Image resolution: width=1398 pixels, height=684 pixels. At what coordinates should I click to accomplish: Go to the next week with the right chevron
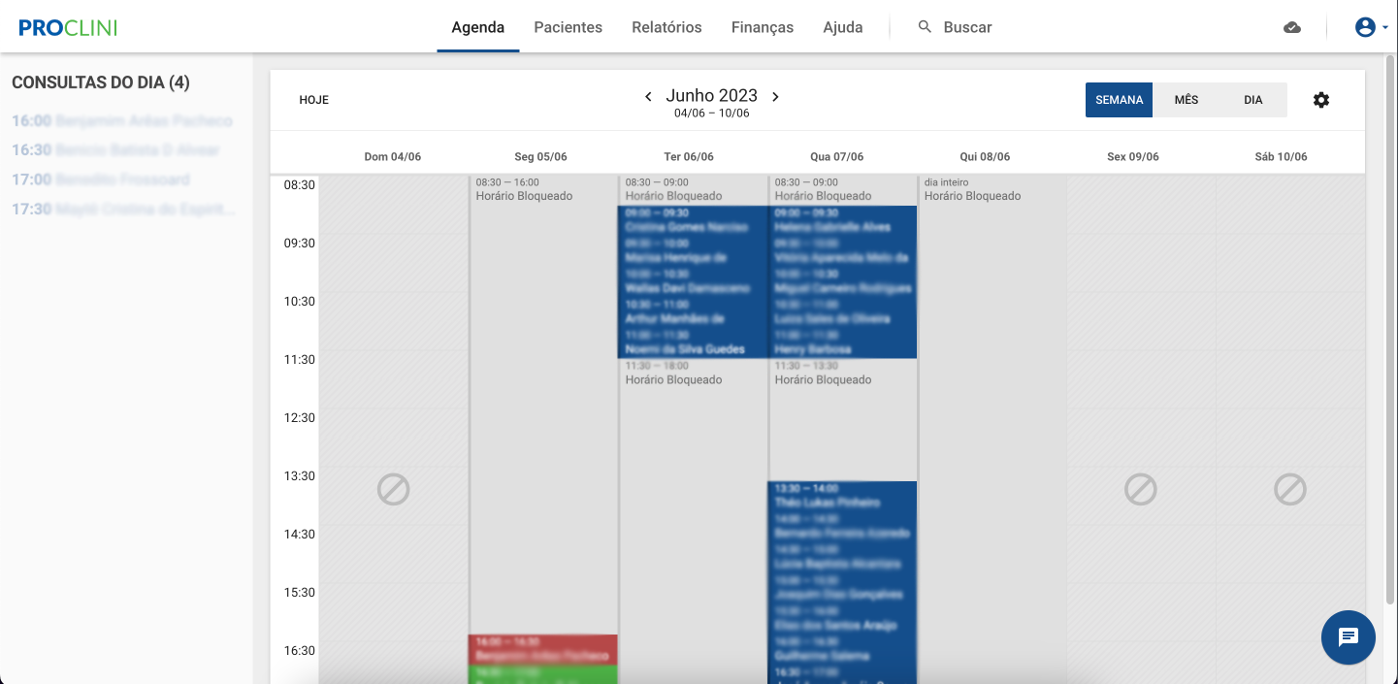click(775, 96)
